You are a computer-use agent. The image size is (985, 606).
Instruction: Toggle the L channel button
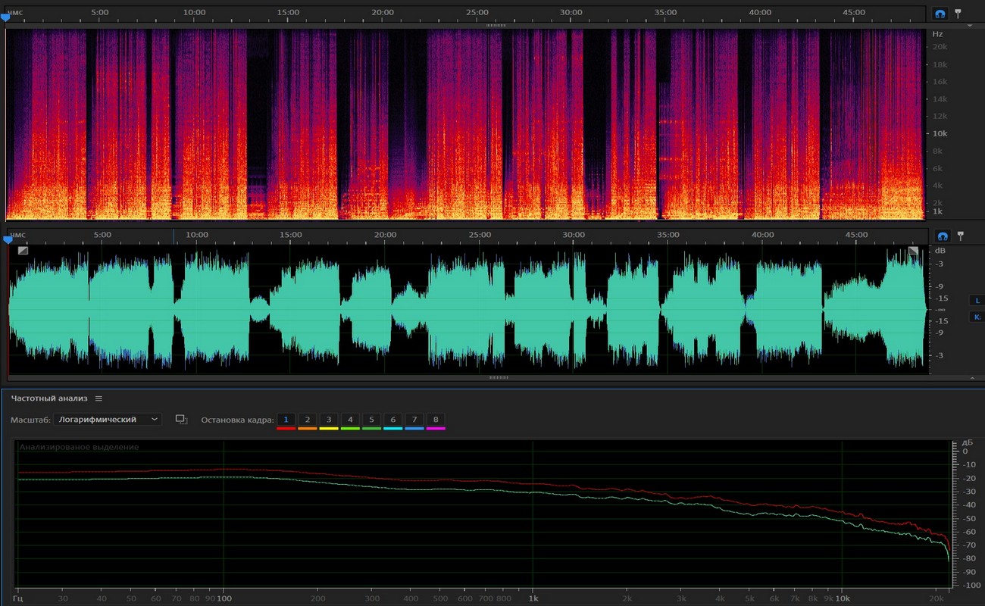click(977, 301)
